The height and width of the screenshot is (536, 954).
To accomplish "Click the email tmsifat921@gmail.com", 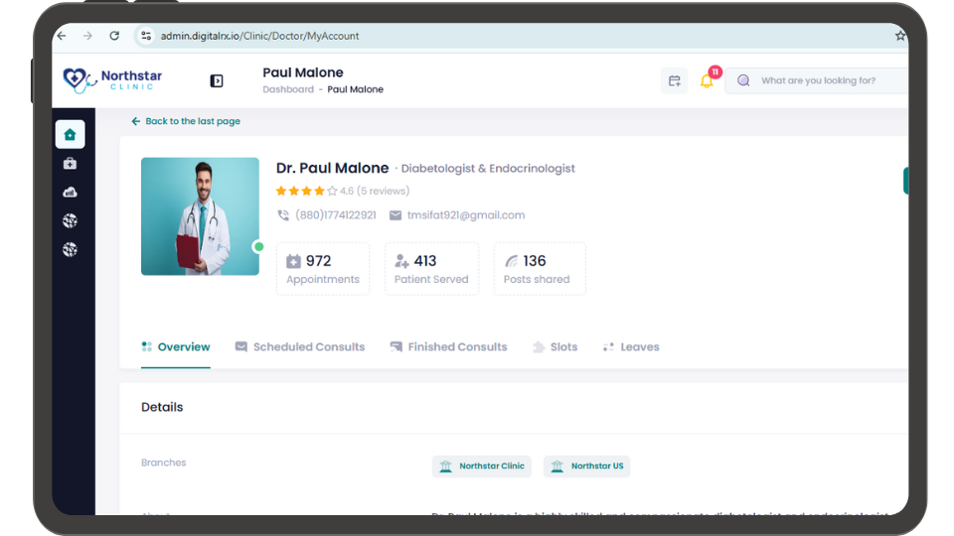I will (x=466, y=215).
